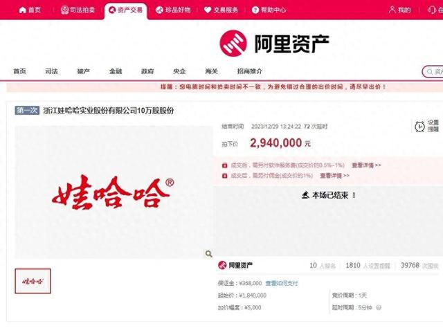
Task: Select the small 娃哈哈 thumbnail
Action: coord(33,281)
